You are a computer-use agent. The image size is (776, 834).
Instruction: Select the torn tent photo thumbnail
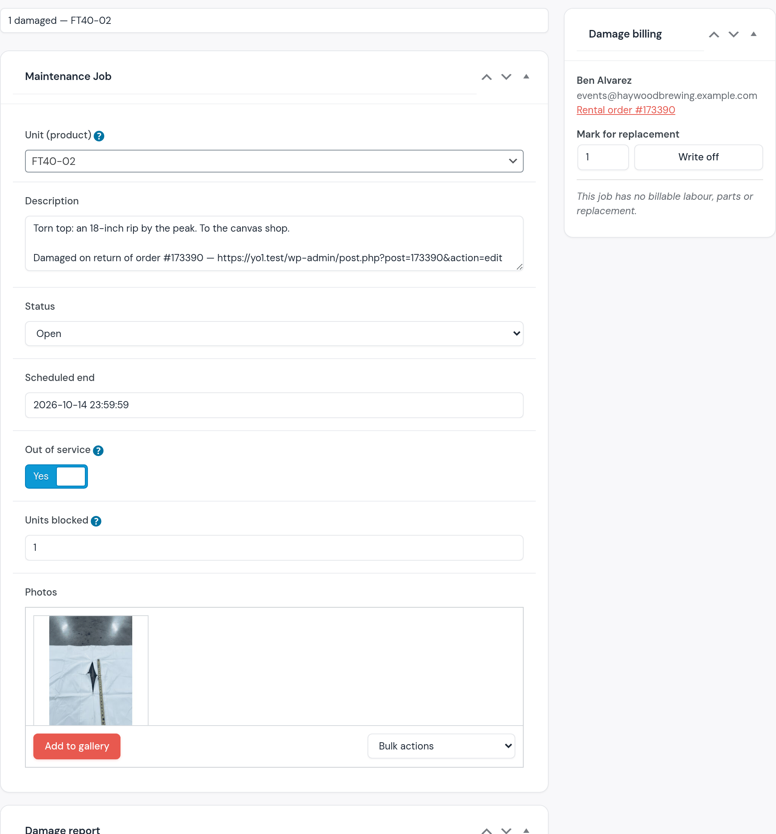click(x=91, y=670)
